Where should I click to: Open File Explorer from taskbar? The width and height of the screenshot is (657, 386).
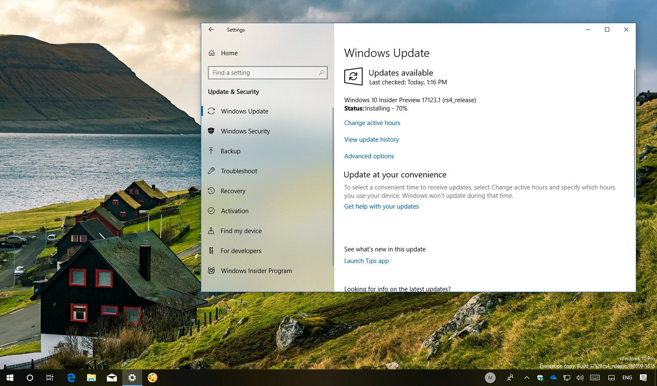[91, 378]
